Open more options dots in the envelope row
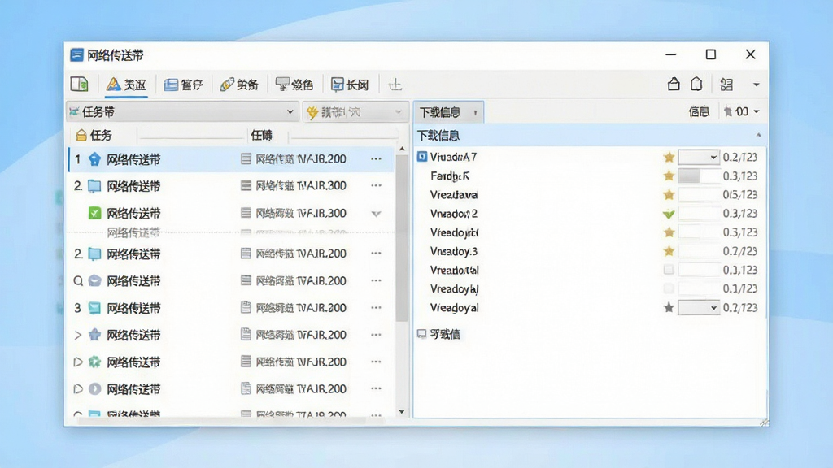 point(376,280)
